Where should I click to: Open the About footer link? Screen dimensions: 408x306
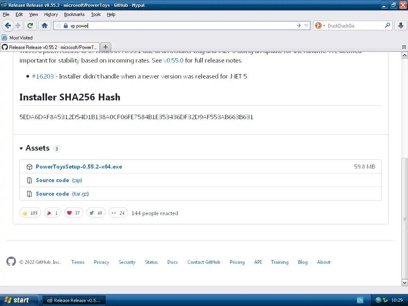point(324,262)
